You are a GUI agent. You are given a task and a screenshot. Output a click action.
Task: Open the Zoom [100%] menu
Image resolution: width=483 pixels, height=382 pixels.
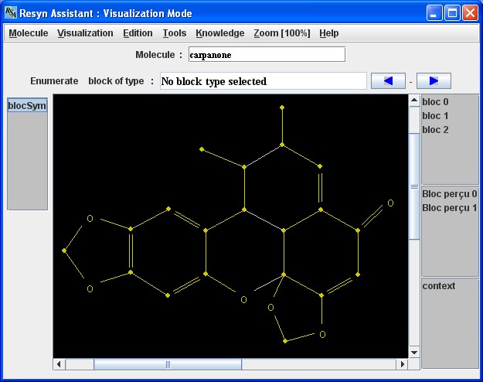pos(282,33)
